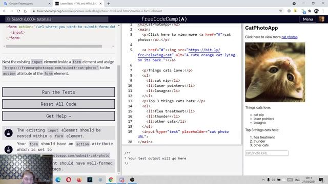Click the freeCodeCamp logo

tap(164, 19)
